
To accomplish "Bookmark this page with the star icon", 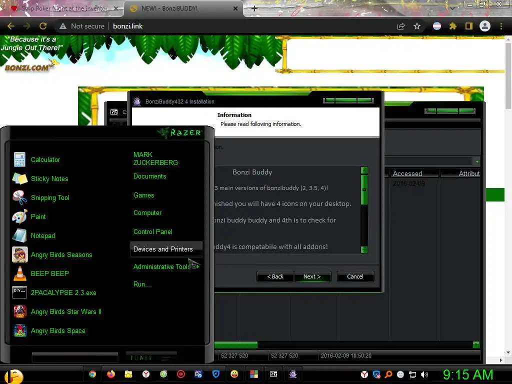I will [417, 26].
